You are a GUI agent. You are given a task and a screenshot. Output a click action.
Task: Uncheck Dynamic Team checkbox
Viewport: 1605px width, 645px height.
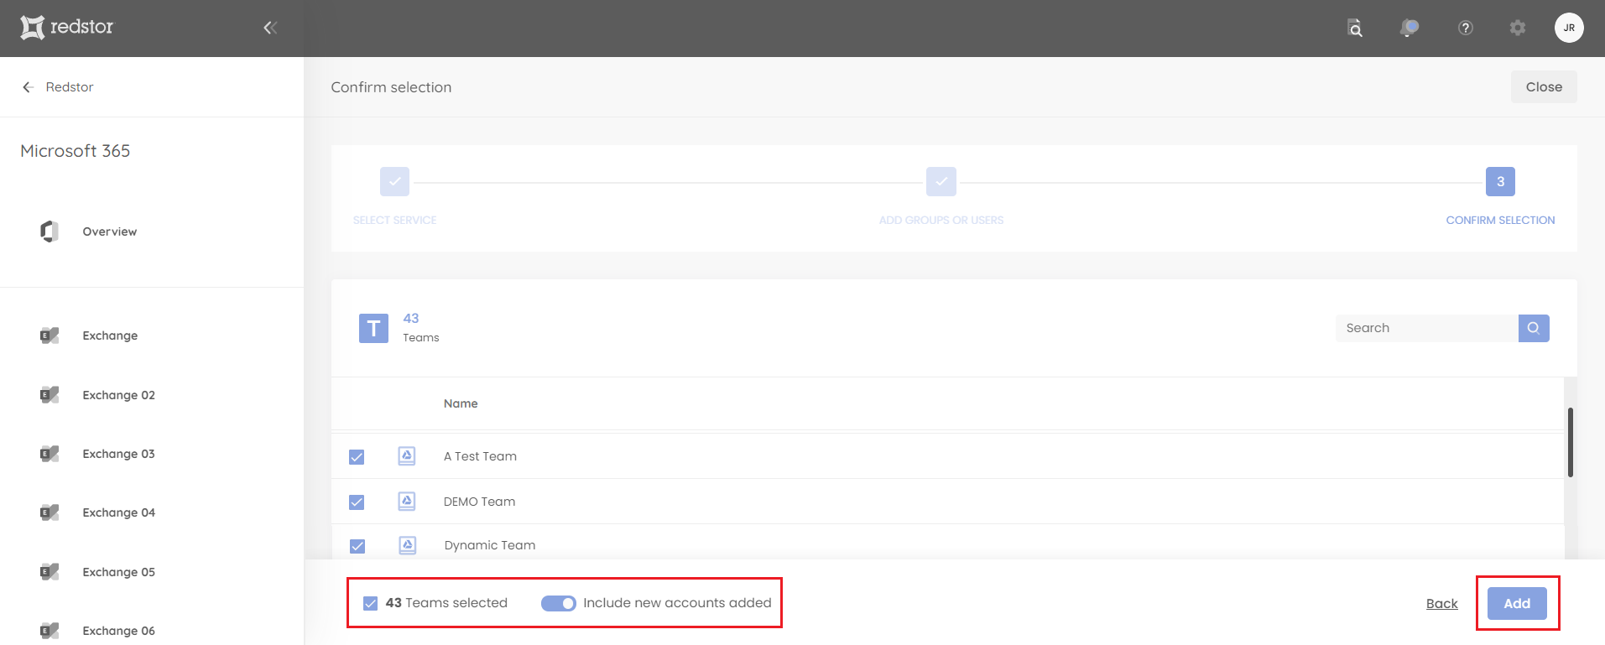(357, 546)
